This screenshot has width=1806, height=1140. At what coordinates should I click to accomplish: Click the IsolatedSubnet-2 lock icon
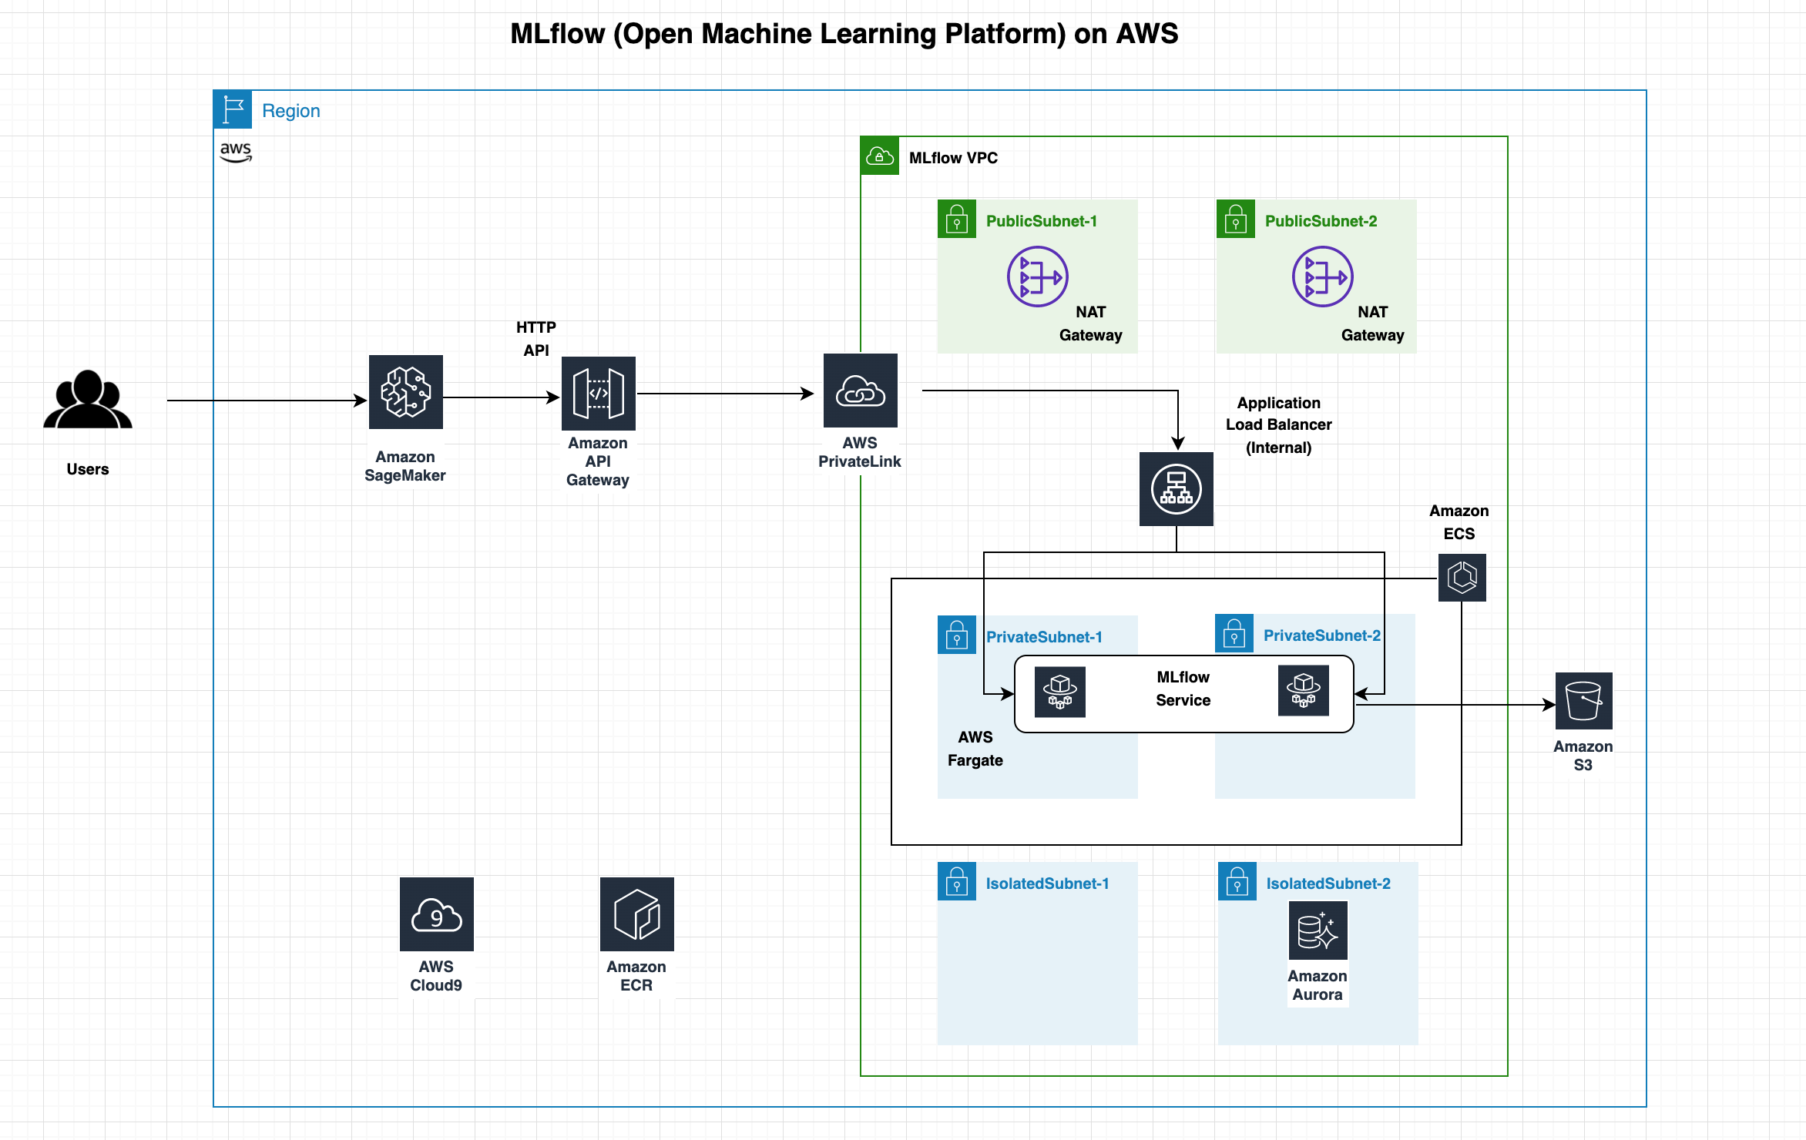point(1237,881)
